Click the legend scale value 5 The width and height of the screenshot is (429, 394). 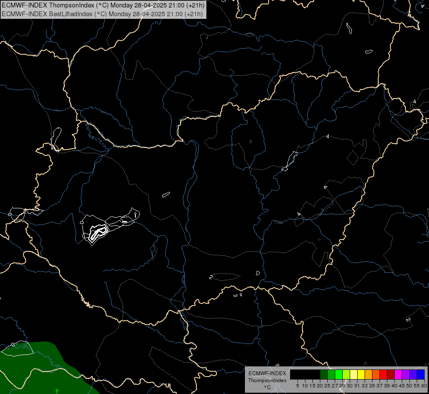[x=298, y=386]
